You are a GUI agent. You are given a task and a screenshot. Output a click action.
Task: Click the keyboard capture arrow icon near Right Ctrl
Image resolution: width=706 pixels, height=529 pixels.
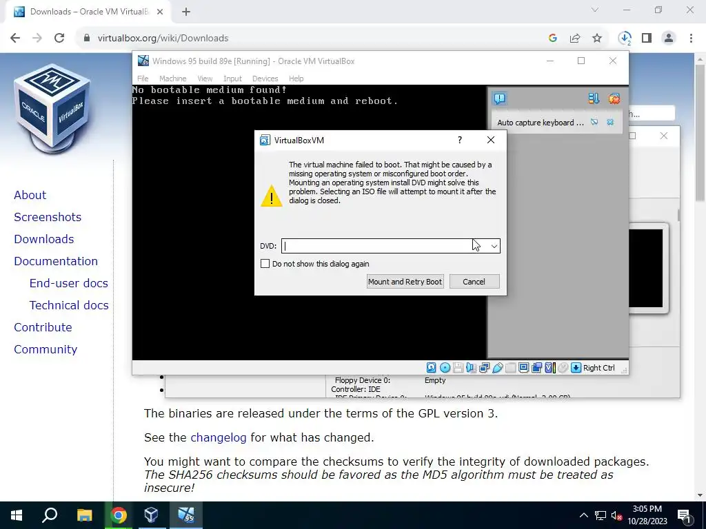point(576,368)
